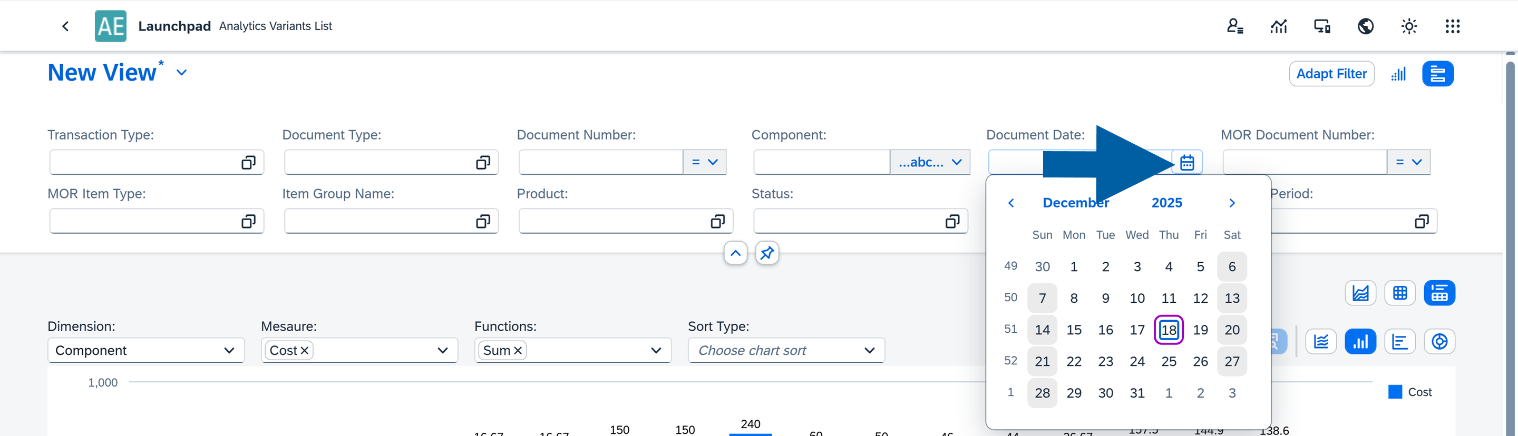Open the user profile settings icon
The width and height of the screenshot is (1518, 436).
(1234, 26)
